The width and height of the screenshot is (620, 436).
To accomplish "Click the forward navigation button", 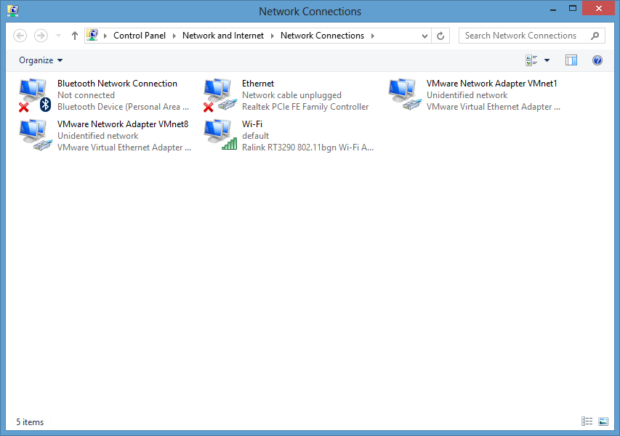I will (40, 35).
